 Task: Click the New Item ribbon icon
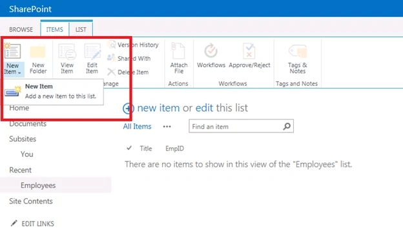point(12,50)
